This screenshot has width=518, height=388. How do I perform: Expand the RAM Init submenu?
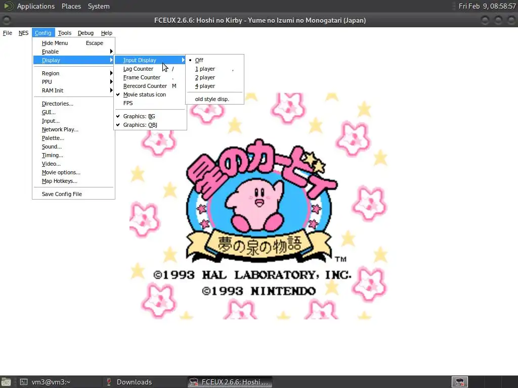73,90
